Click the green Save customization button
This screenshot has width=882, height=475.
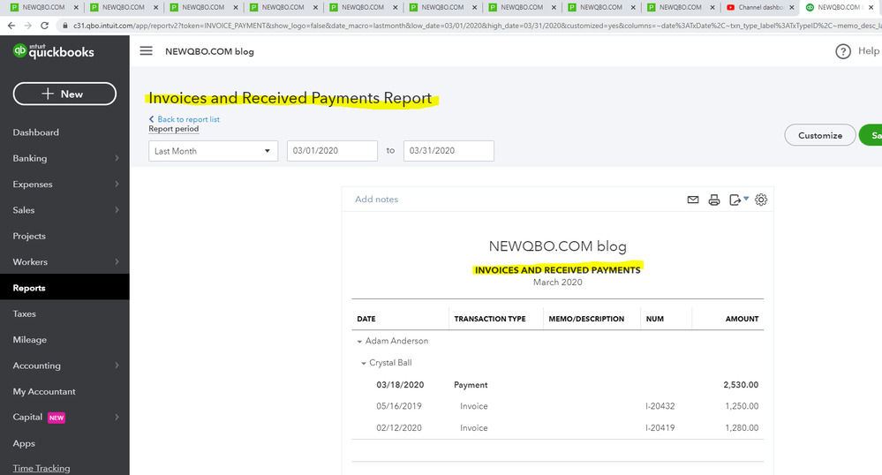871,135
